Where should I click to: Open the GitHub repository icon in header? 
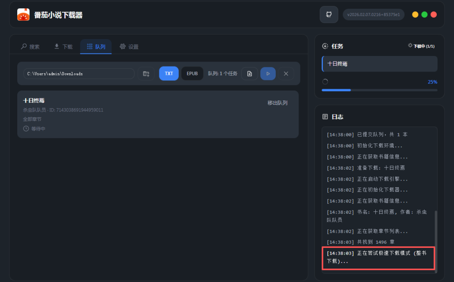point(329,14)
